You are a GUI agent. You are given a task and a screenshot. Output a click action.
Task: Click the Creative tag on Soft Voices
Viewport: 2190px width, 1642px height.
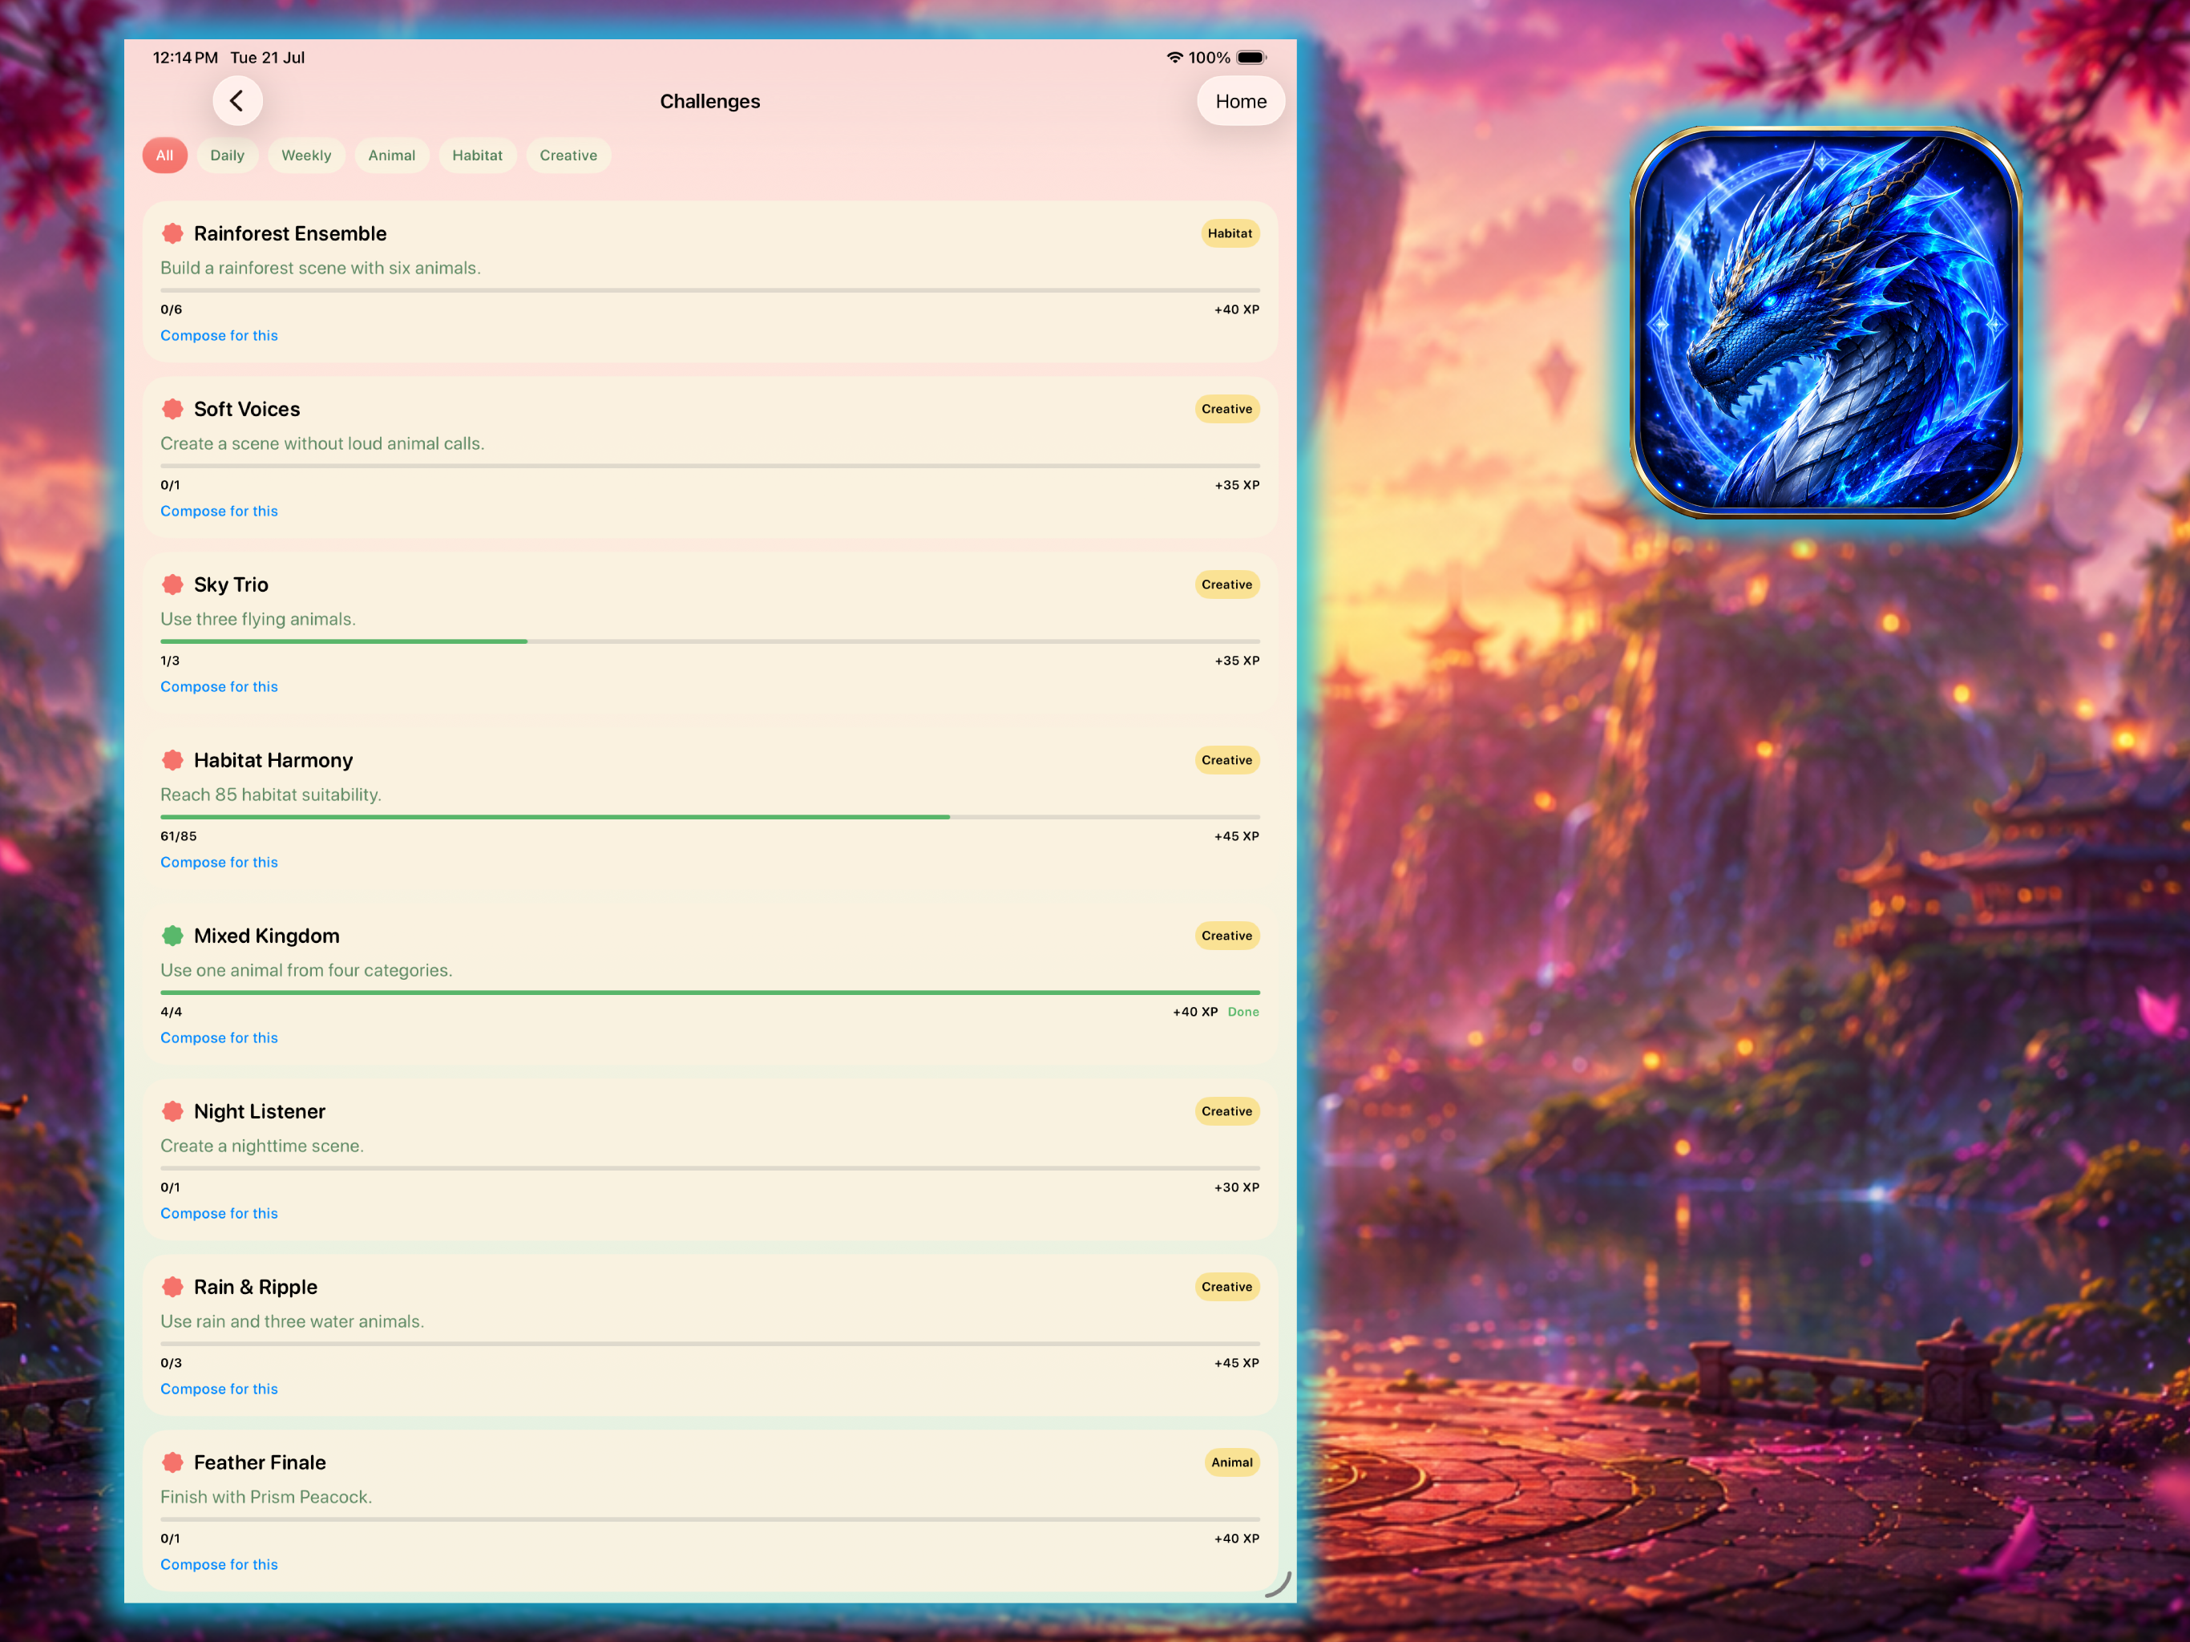coord(1226,409)
